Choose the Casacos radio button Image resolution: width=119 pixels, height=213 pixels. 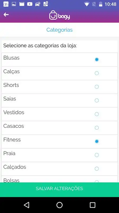97,128
